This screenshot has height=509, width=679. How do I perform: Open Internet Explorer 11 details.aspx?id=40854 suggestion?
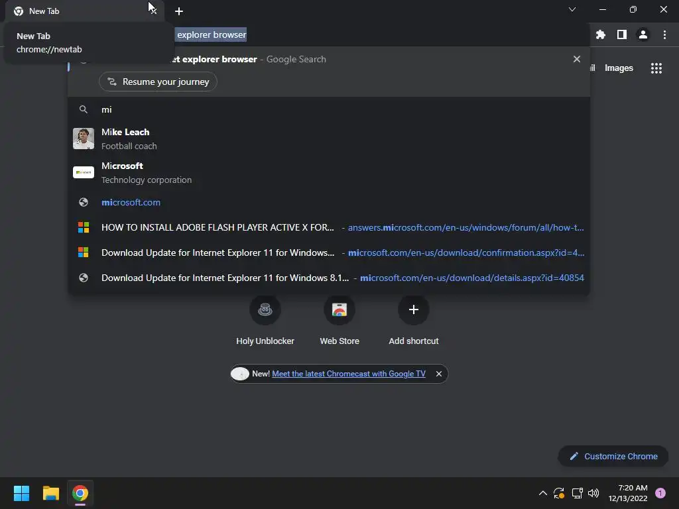click(329, 278)
